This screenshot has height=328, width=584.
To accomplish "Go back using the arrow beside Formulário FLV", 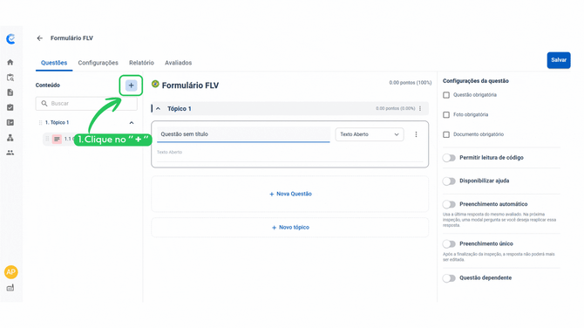I will (40, 38).
